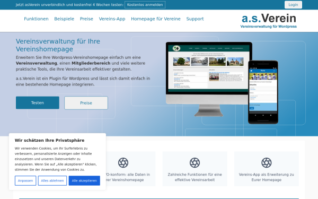318x199 pixels.
Task: Click text Jetzt asVerein unverbindlich und kostenfrei
Action: pos(54,5)
